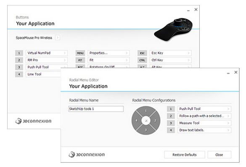Click number 4 label in Radial Menu Configurations
Screen dimensions: 246x167
tap(171, 130)
